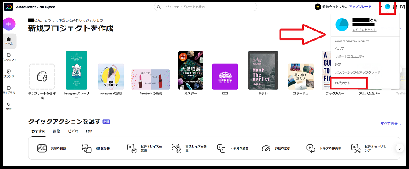
Task: Open the ポスター template thumbnail
Action: click(190, 70)
